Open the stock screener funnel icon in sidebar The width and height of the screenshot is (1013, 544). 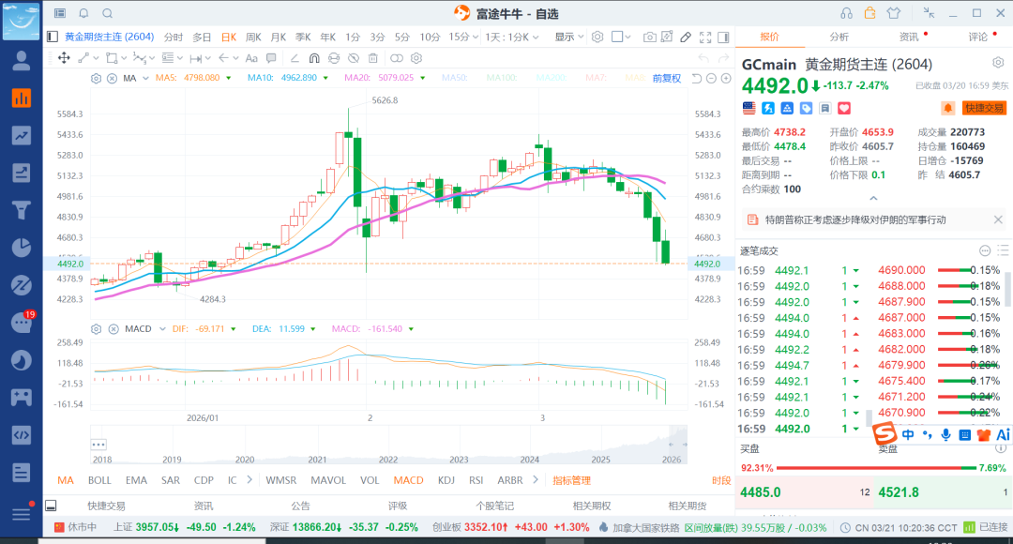click(x=22, y=210)
